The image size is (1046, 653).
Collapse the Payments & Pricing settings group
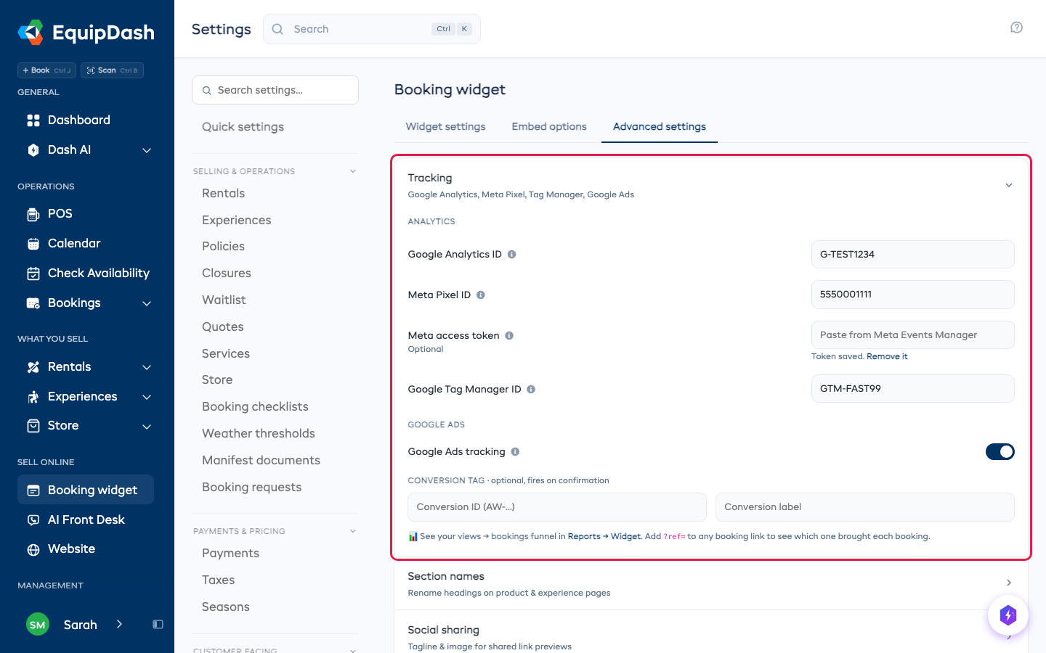click(x=353, y=531)
